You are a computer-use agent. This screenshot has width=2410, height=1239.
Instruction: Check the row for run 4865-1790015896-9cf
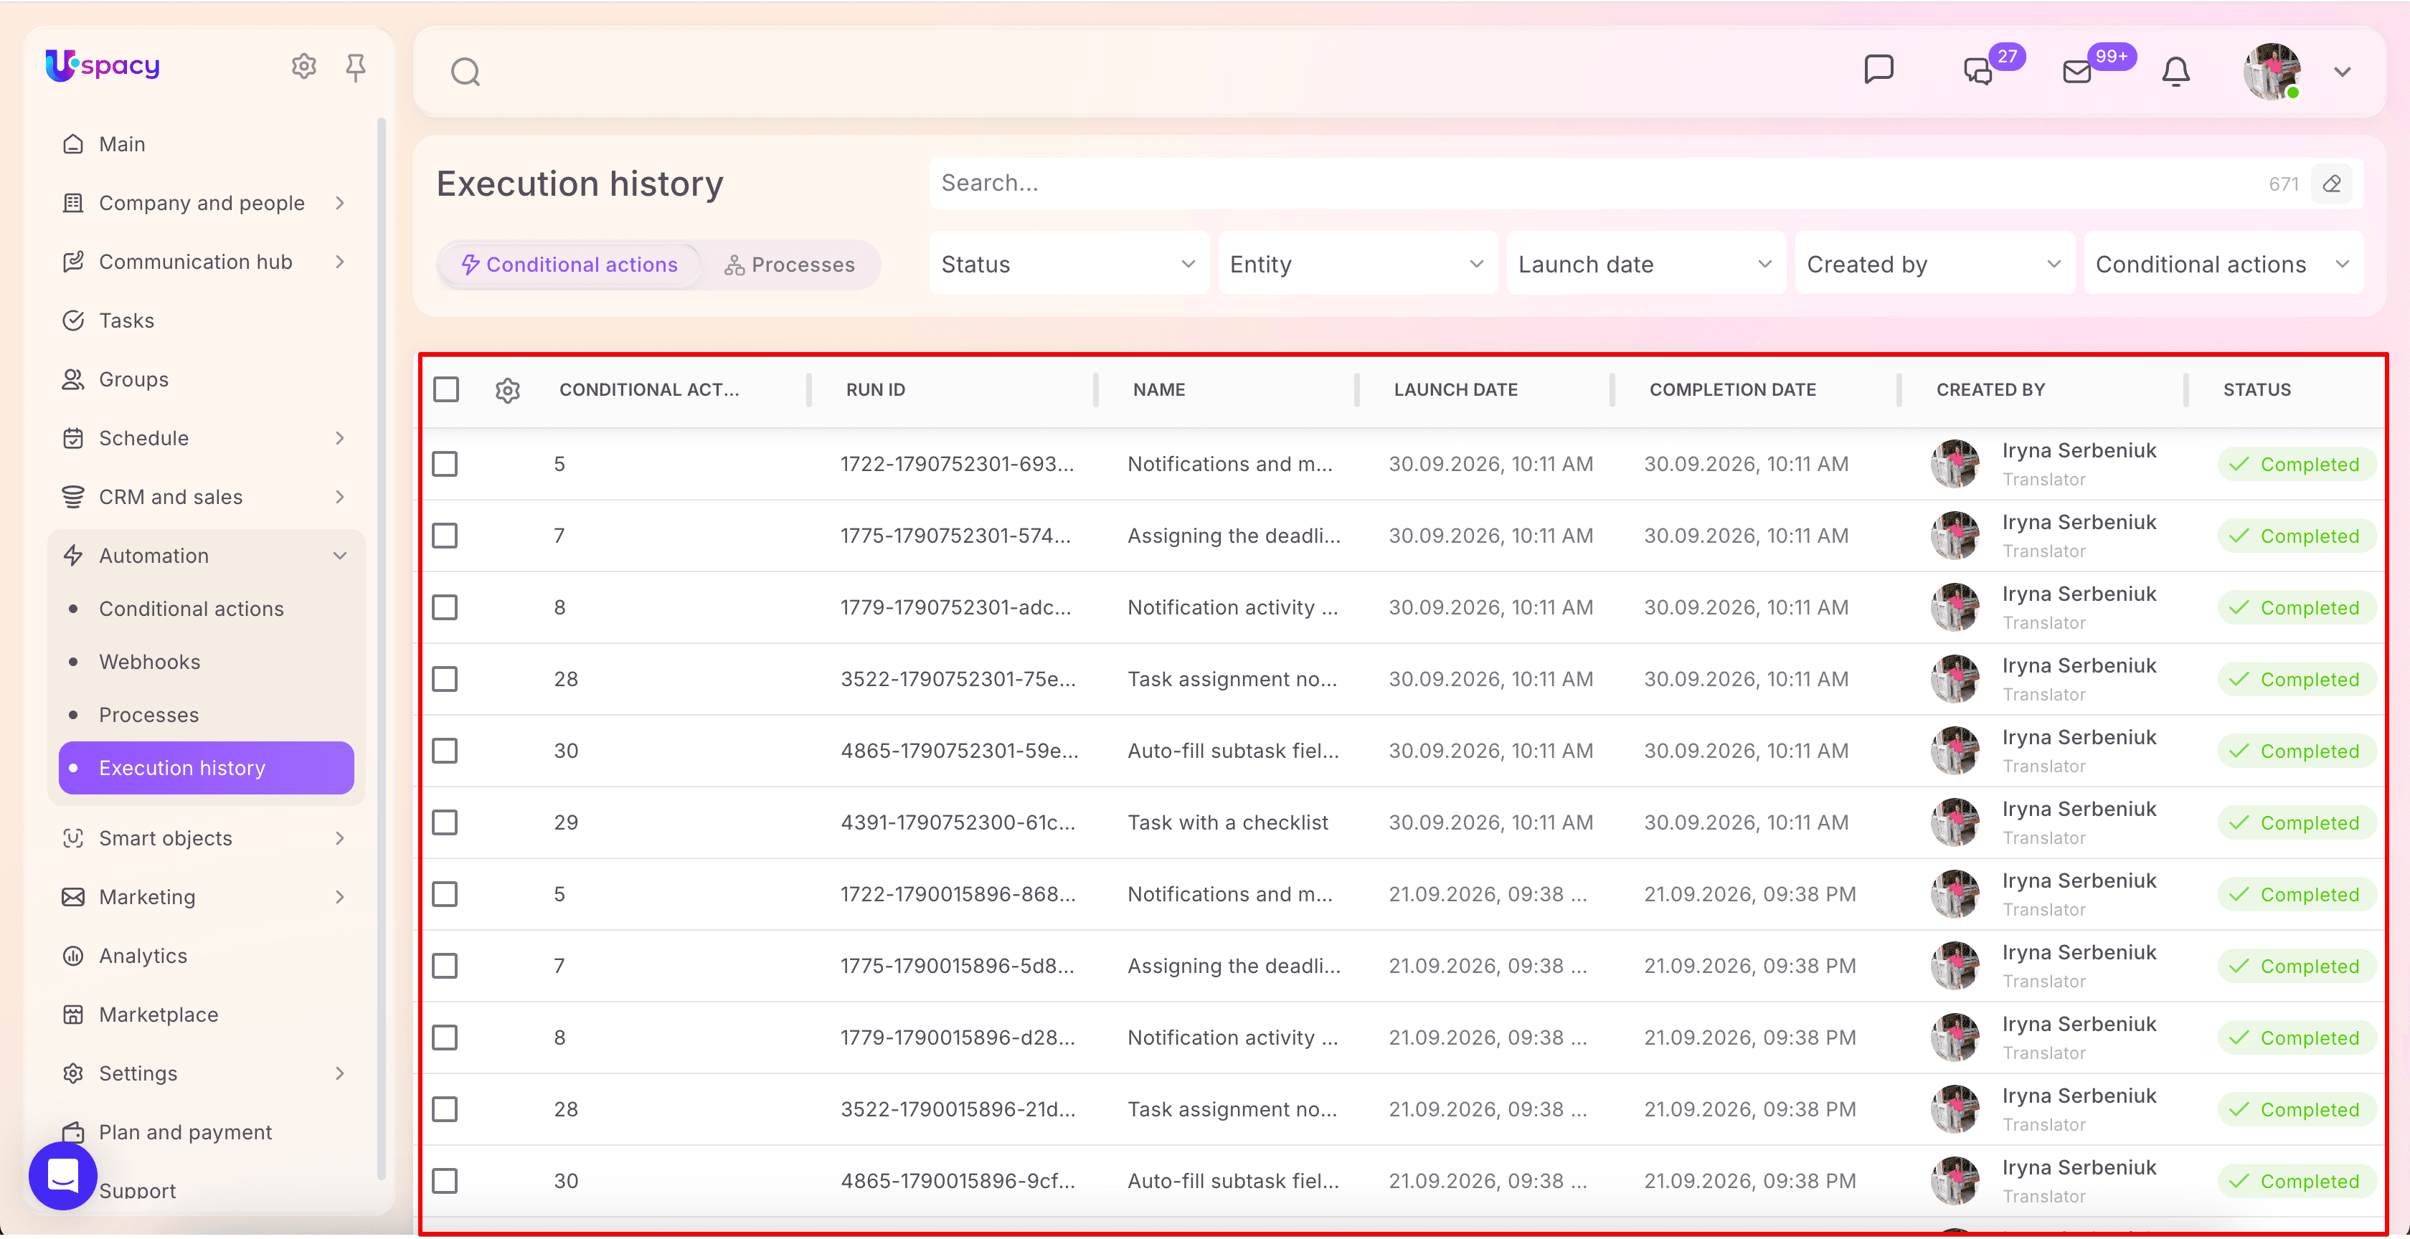pyautogui.click(x=445, y=1181)
